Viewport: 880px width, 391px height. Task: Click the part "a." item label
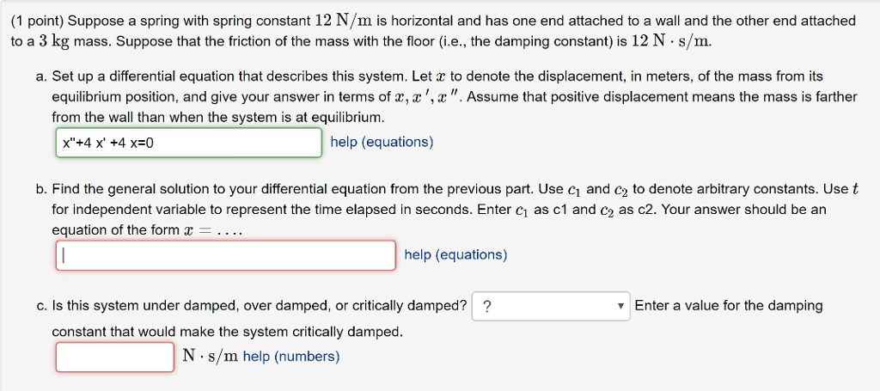(41, 77)
